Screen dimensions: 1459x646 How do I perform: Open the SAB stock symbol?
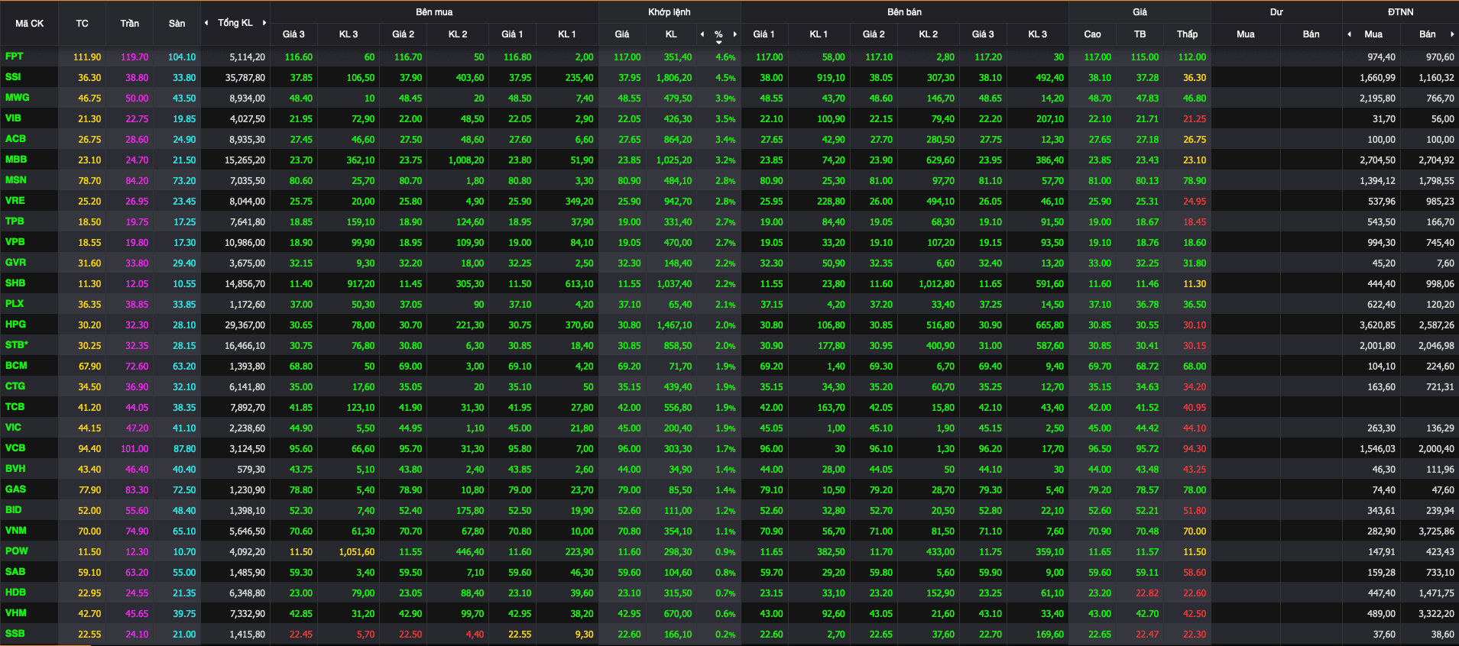pos(15,572)
